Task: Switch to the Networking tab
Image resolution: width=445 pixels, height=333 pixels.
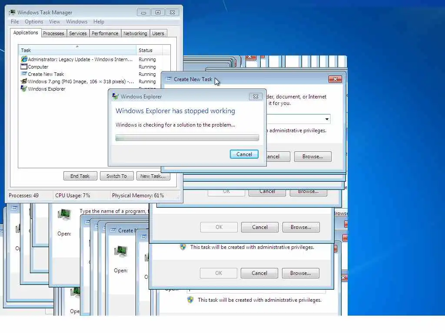Action: point(135,33)
